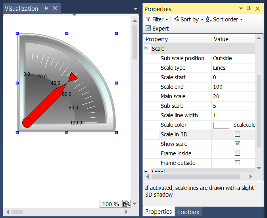
Task: Click the top-center selection handle of meter
Action: click(67, 34)
